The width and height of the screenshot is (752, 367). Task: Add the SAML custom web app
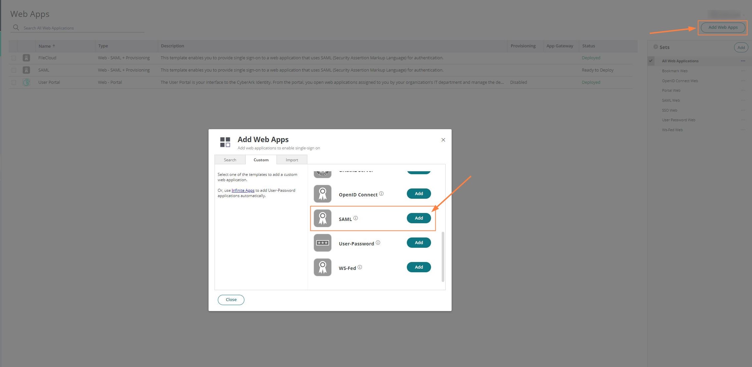[418, 218]
